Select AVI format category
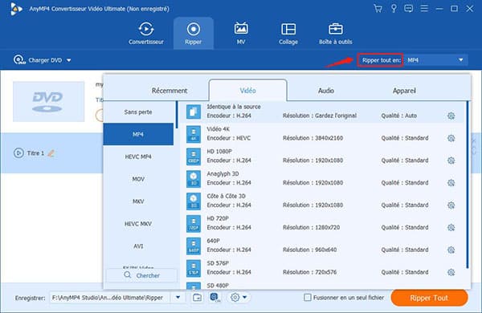482x313 pixels. coord(138,246)
